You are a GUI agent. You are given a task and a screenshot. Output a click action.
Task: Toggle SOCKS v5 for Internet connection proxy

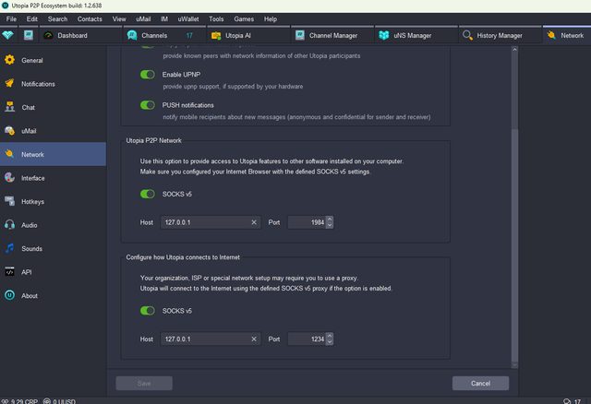(148, 311)
